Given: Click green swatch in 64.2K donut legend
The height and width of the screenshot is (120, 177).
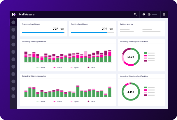Looking at the screenshot, I should pyautogui.click(x=146, y=53).
